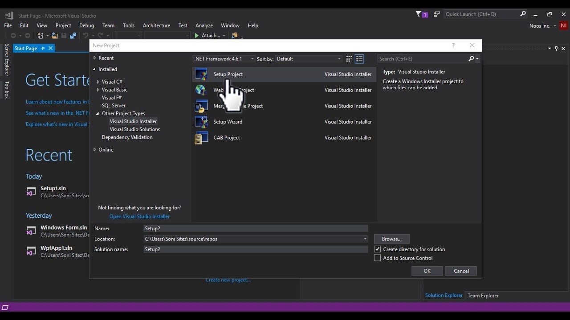Switch to the Team Explorer tab
Image resolution: width=570 pixels, height=320 pixels.
(x=483, y=296)
